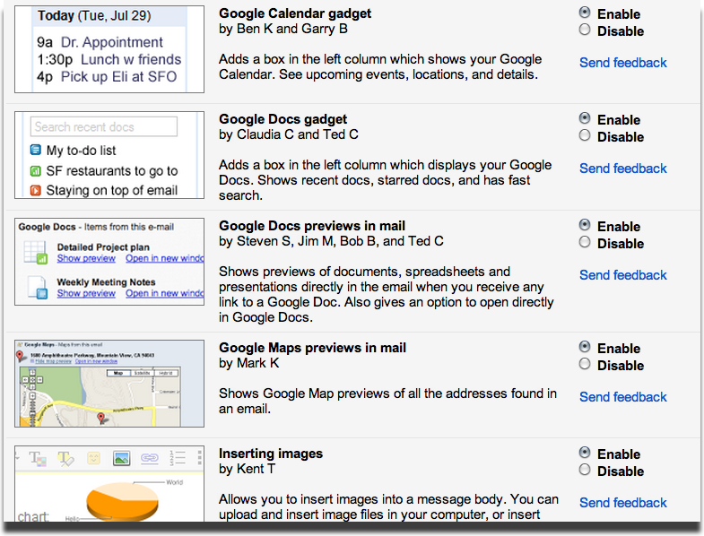Viewport: 704px width, 536px height.
Task: Click the spreadsheet icon beside Detailed Project plan
Action: [x=37, y=252]
